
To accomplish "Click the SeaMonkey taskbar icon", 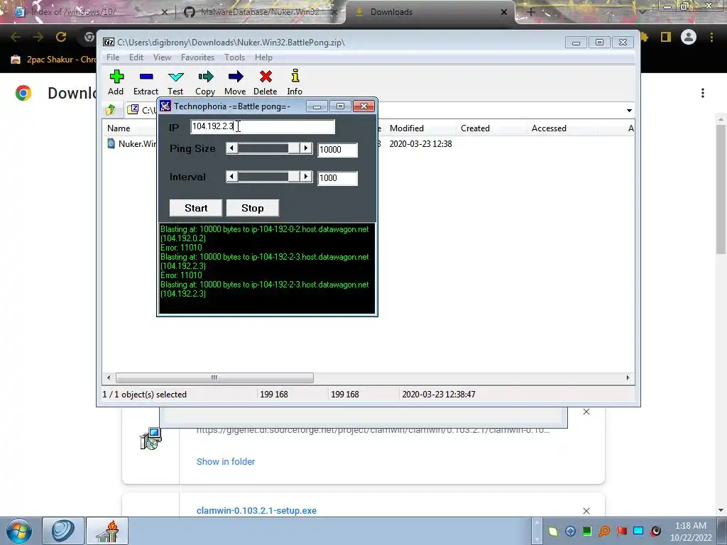I will (x=63, y=531).
